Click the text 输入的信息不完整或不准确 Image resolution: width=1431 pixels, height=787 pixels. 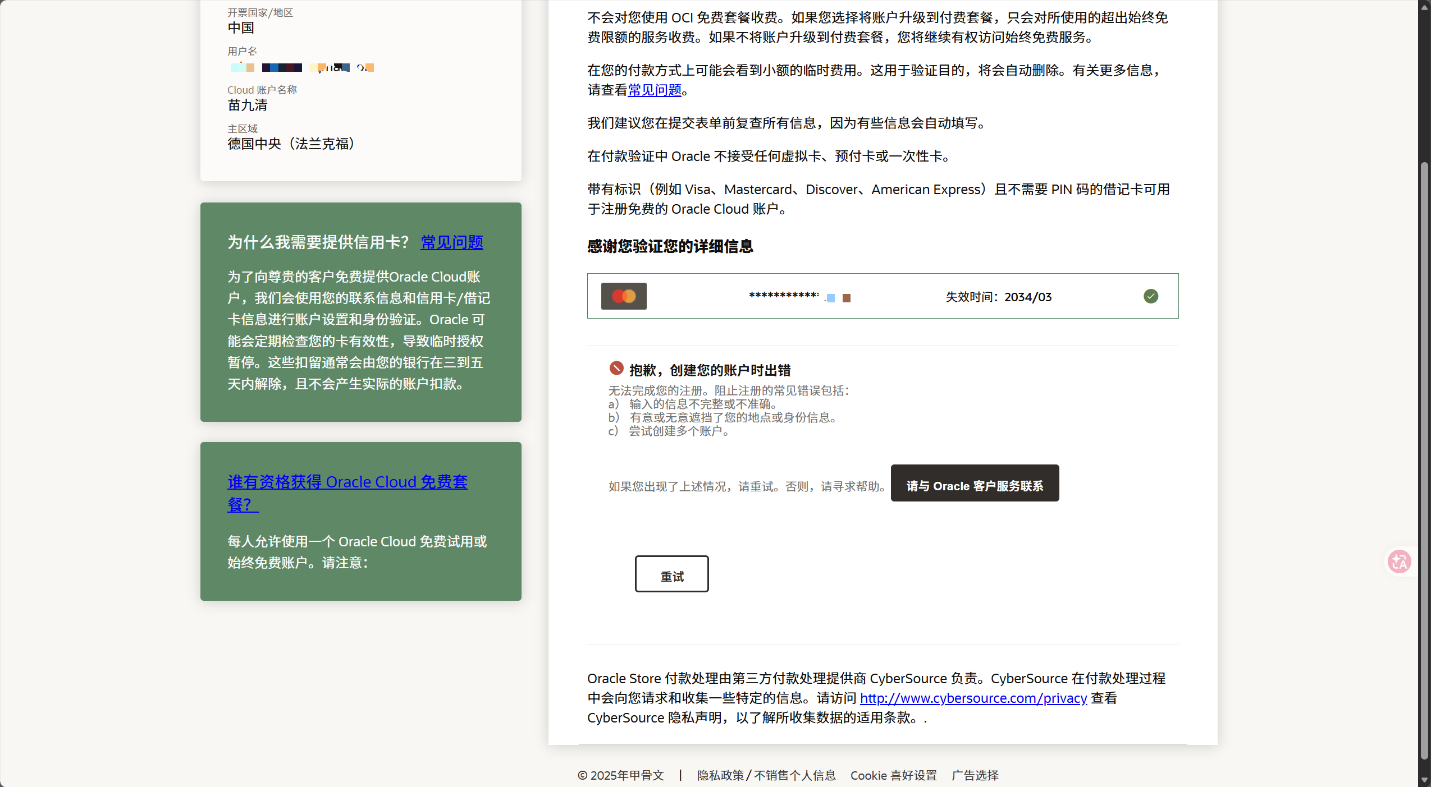tap(703, 404)
